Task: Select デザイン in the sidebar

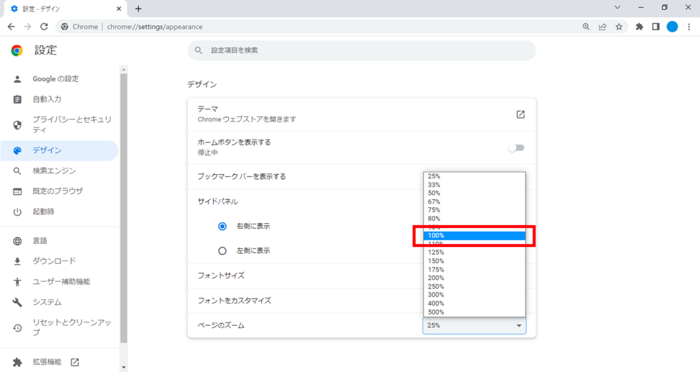Action: [60, 150]
